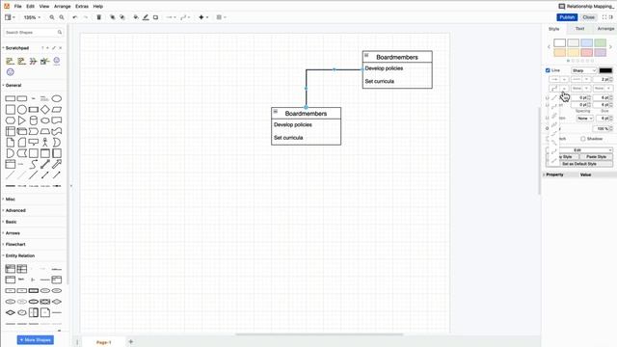The height and width of the screenshot is (347, 617).
Task: Switch to the Arrange tab in format panel
Action: coord(605,29)
